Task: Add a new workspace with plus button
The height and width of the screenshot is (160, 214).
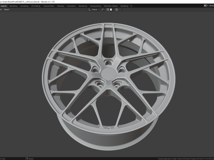Action: pos(131,6)
